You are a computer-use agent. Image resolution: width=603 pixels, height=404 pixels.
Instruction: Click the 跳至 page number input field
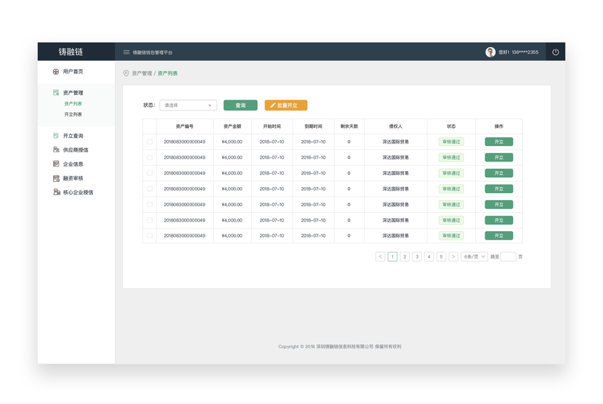[508, 257]
